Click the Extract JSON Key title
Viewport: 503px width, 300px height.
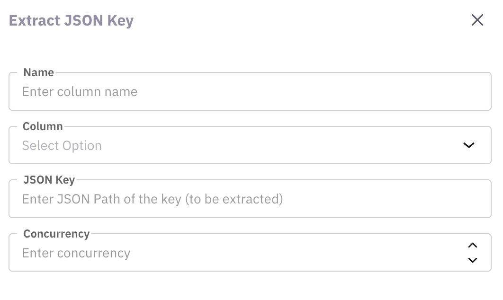pyautogui.click(x=72, y=20)
